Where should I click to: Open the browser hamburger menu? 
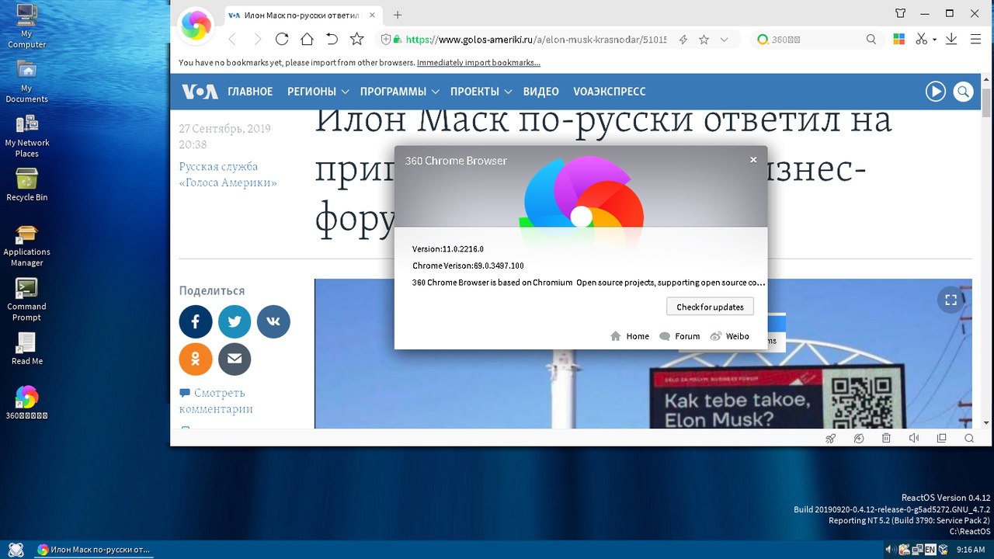click(x=976, y=39)
